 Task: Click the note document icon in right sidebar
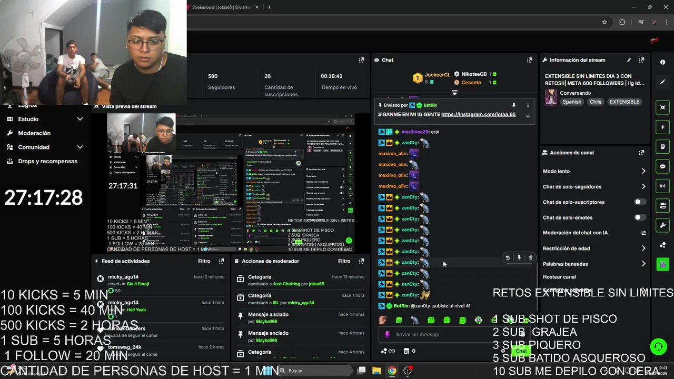coord(662,146)
